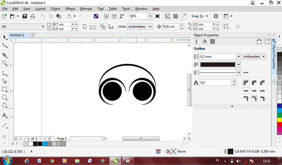
Task: Choose round corners option
Action: (x=254, y=83)
